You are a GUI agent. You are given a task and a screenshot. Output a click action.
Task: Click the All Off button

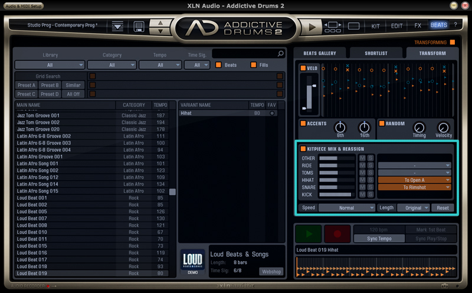pos(73,94)
